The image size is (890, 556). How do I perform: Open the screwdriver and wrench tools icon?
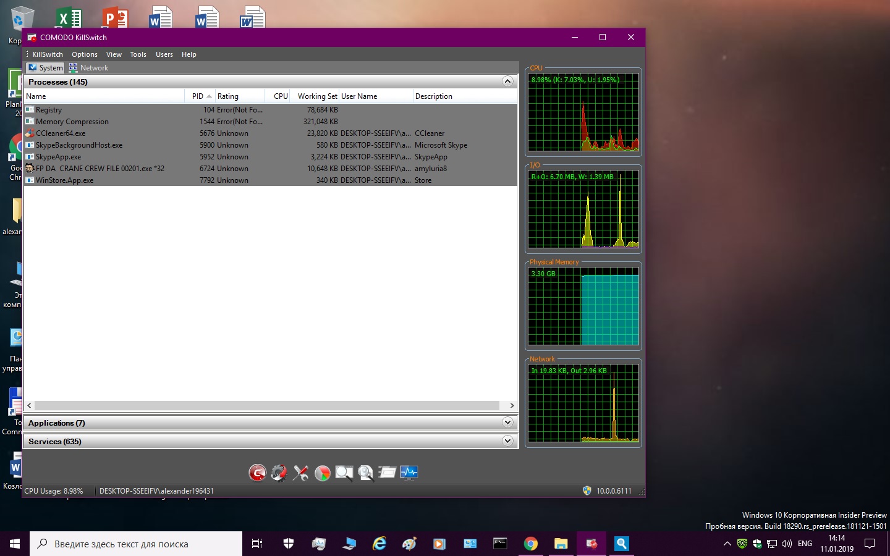click(301, 473)
